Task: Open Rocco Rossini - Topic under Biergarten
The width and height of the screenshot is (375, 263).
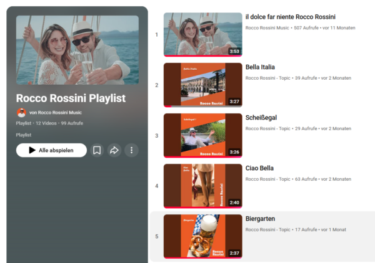Action: (267, 230)
